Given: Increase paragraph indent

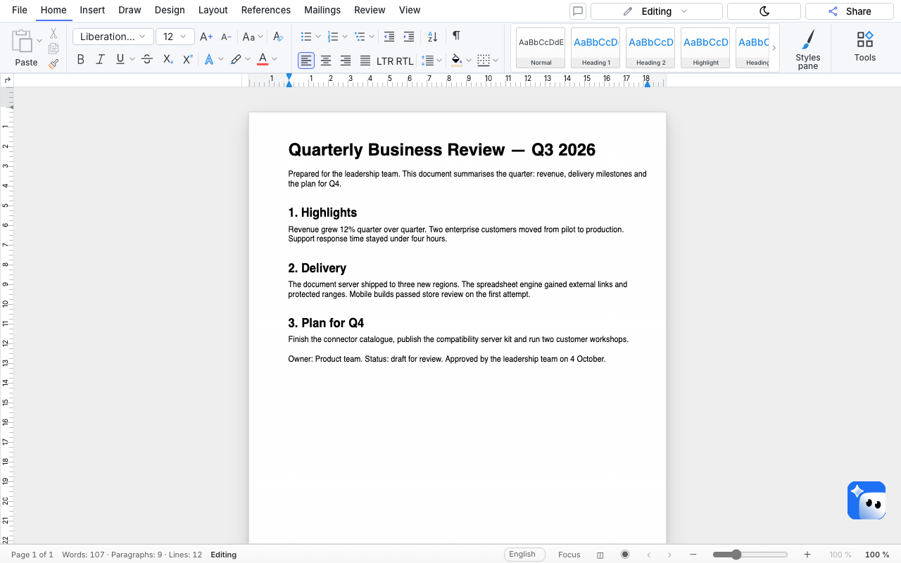Looking at the screenshot, I should point(409,37).
